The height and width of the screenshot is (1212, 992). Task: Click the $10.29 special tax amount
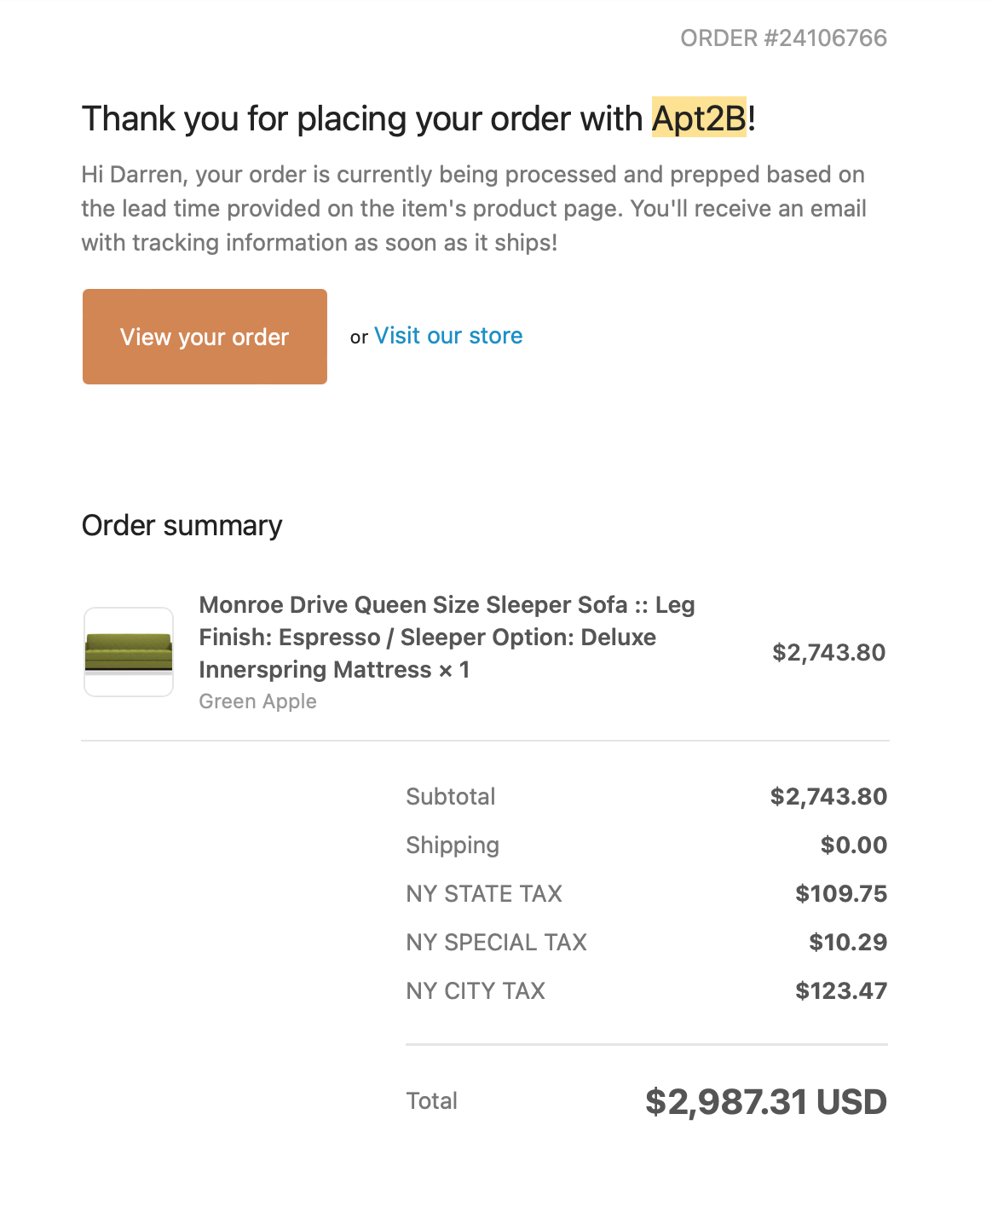(848, 943)
